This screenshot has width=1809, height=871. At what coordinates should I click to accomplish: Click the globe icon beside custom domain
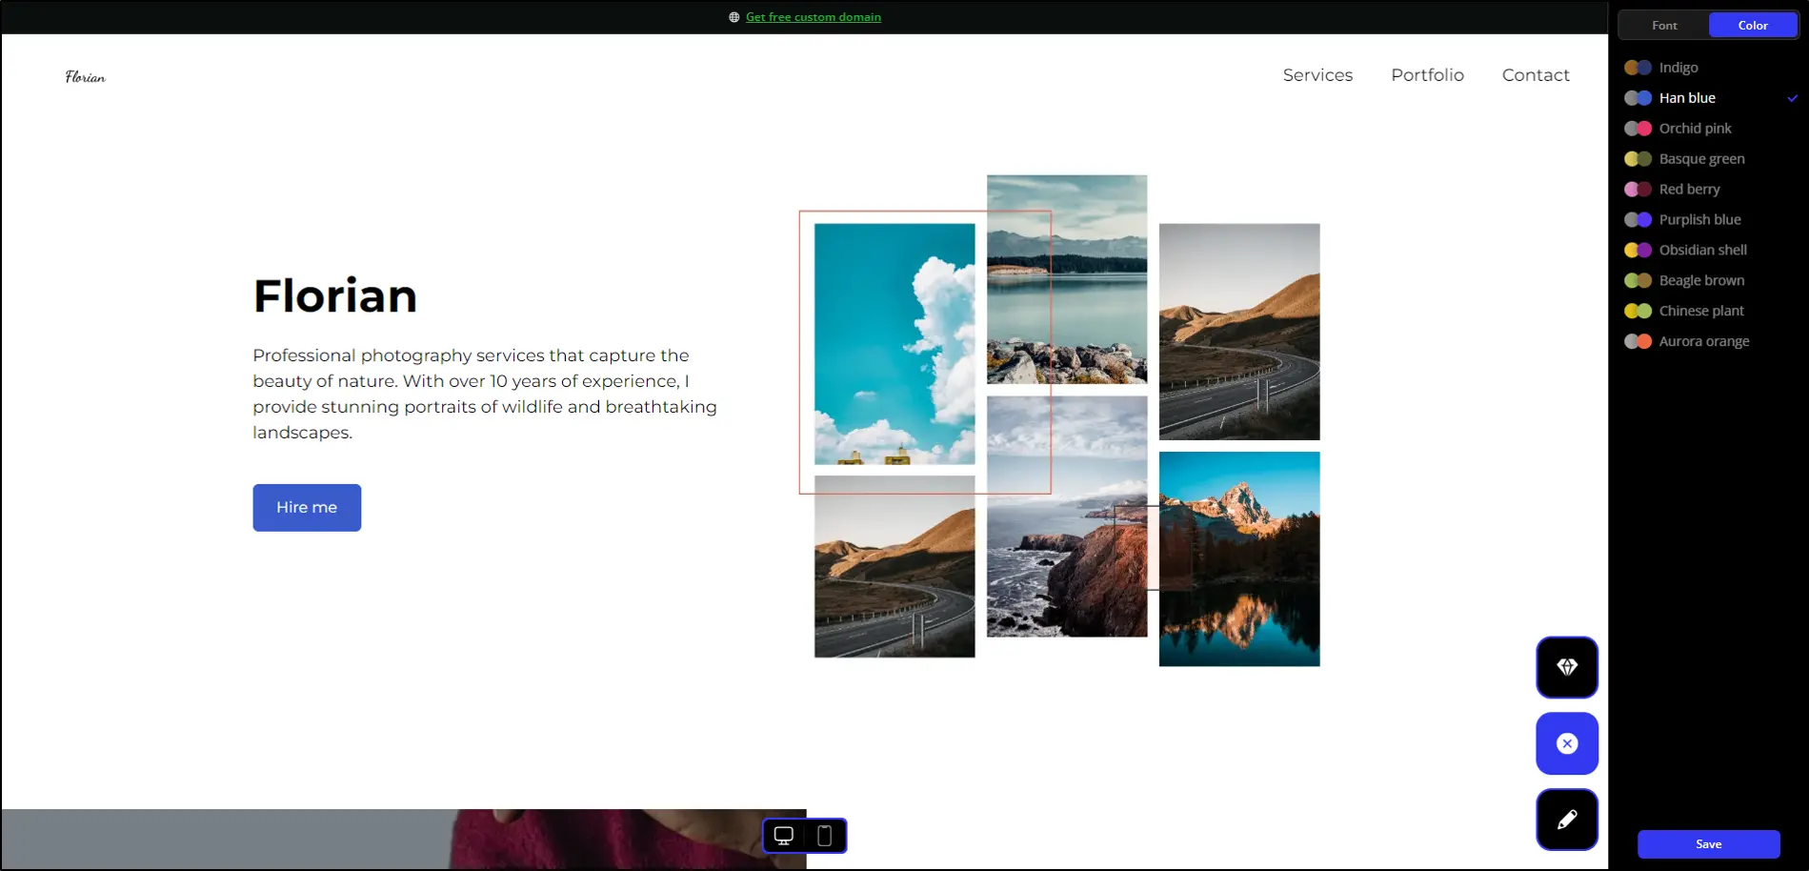click(x=734, y=17)
